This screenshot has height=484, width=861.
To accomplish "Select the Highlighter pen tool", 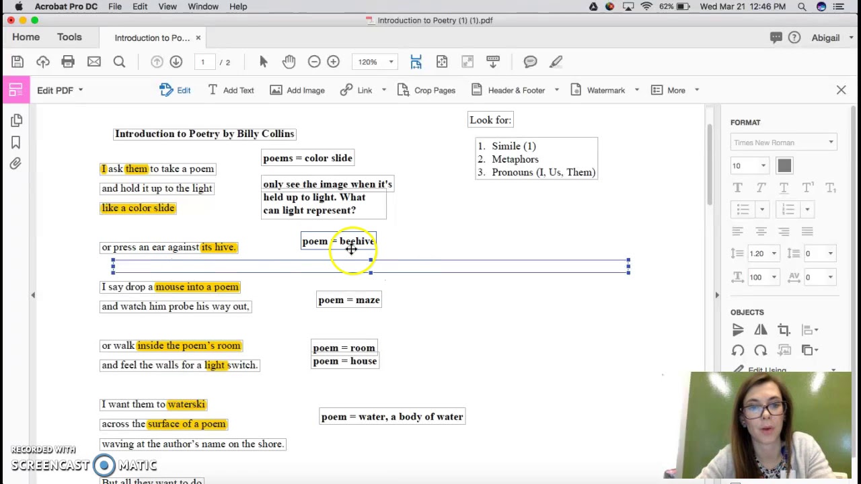I will (x=556, y=62).
